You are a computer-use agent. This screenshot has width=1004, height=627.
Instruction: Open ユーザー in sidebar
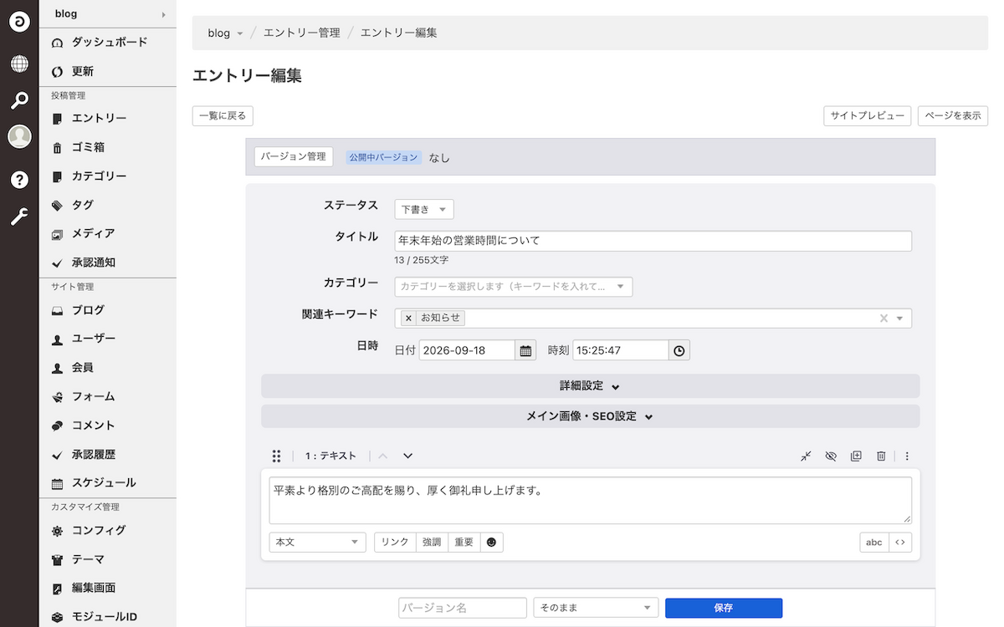coord(108,339)
